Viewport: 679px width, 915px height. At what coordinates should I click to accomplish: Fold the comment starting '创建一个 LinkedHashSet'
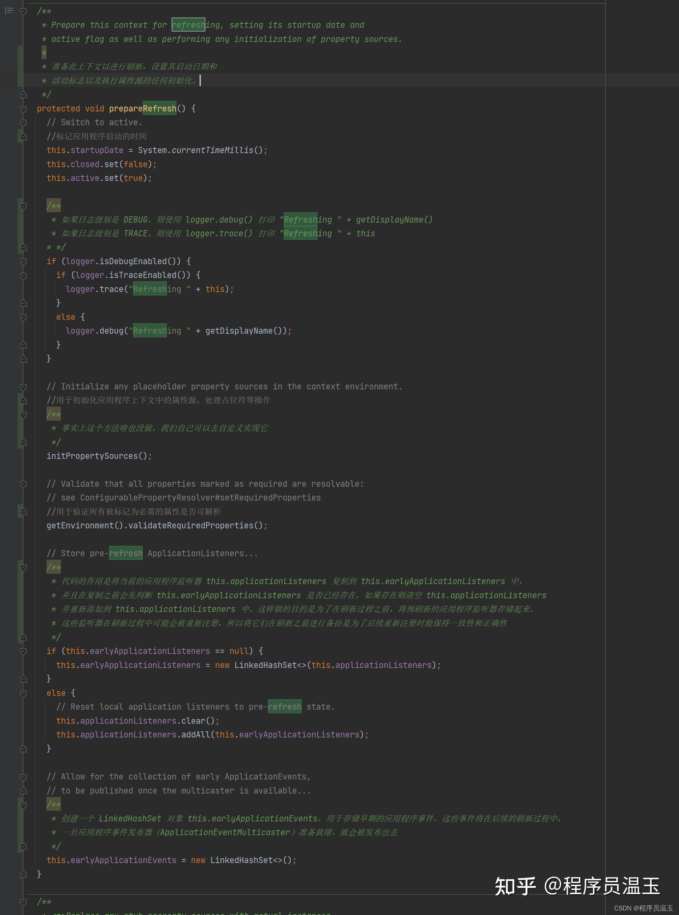coord(23,805)
